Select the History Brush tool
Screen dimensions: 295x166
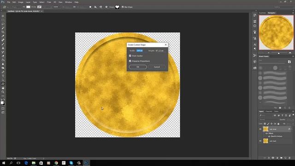pos(3,52)
